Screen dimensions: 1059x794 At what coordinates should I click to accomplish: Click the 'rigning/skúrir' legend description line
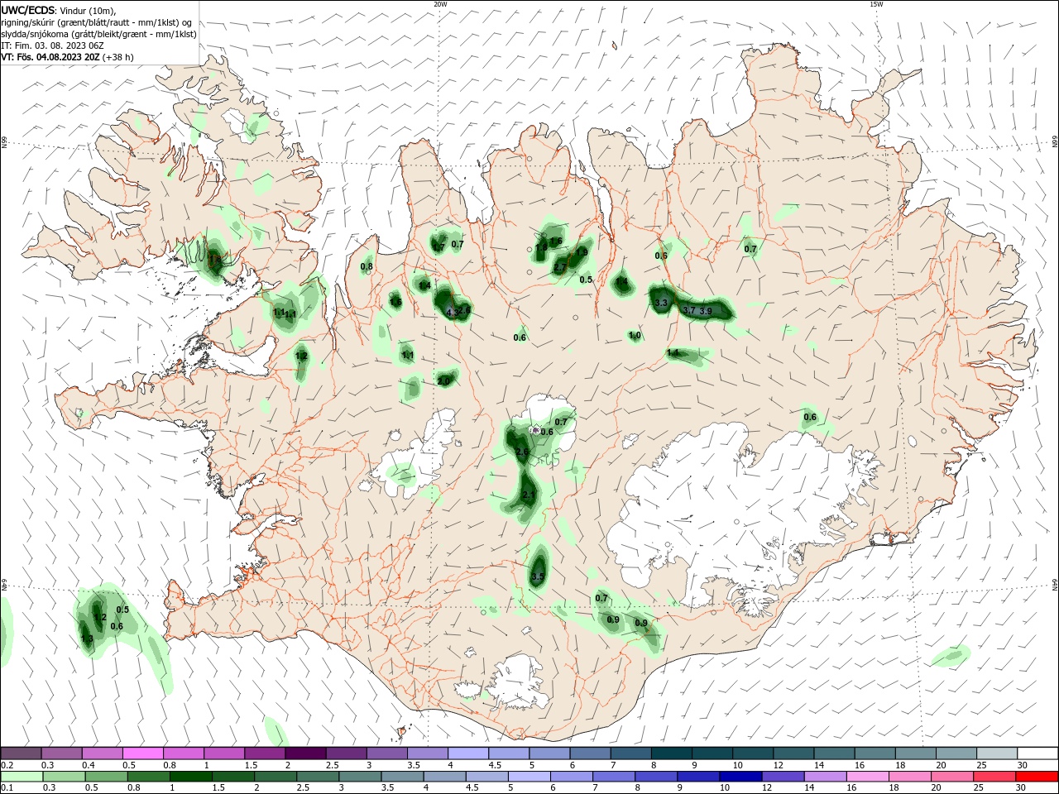click(97, 22)
